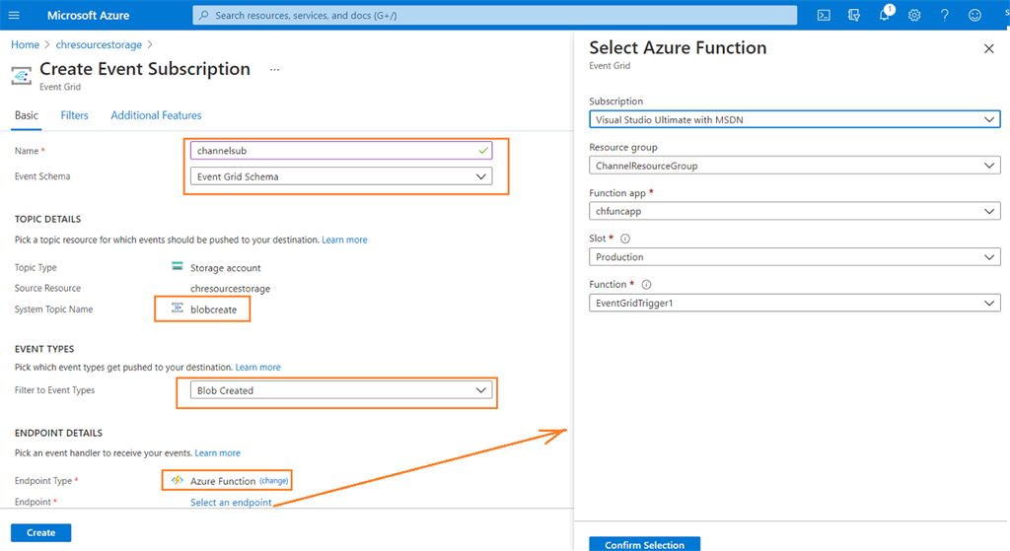The width and height of the screenshot is (1010, 551).
Task: Open Cloud Shell from the top bar
Action: [x=824, y=15]
